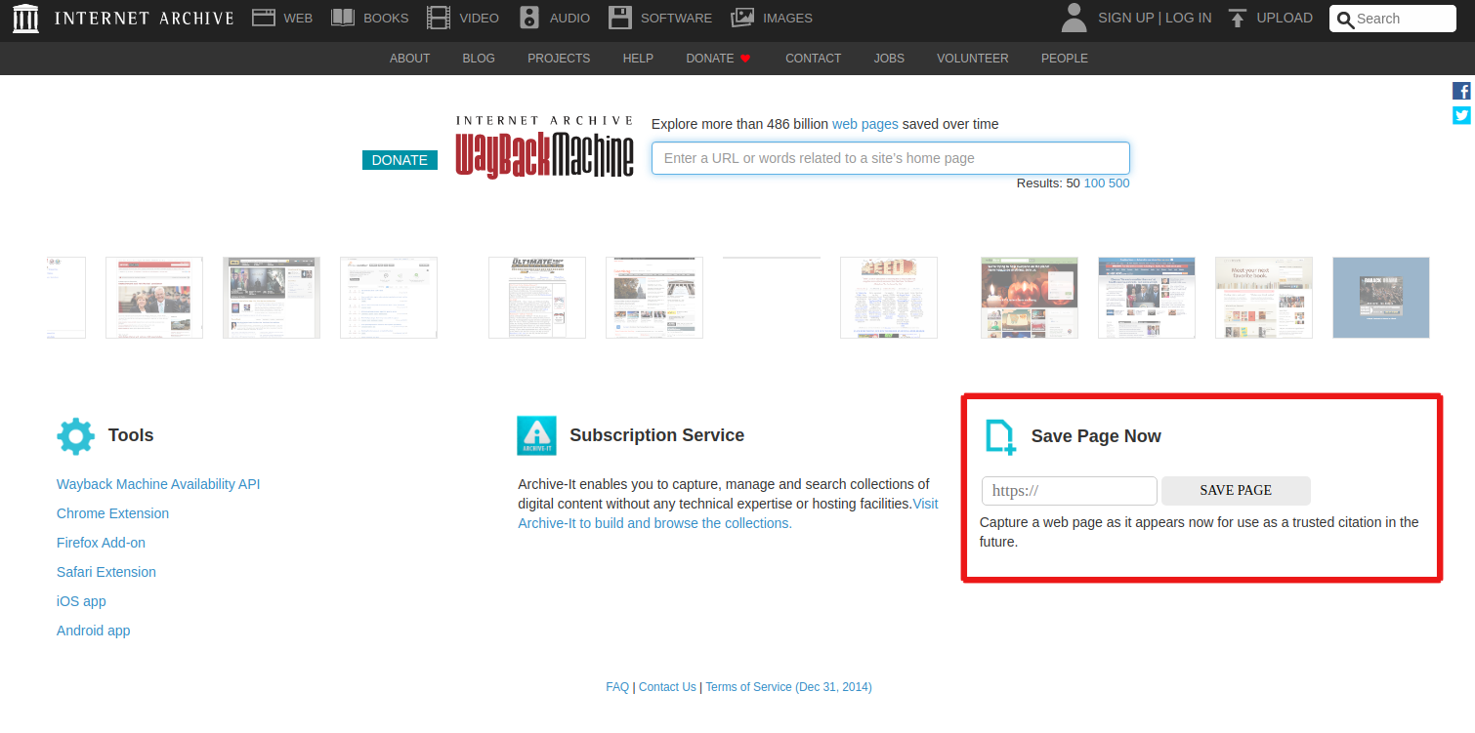The width and height of the screenshot is (1475, 733).
Task: Open the Books icon in top bar
Action: (x=343, y=18)
